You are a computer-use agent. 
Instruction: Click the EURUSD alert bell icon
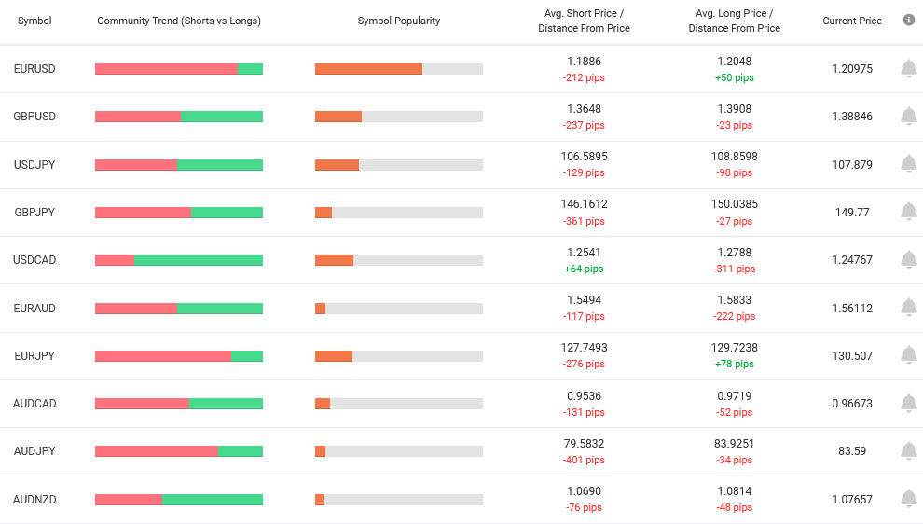[909, 69]
